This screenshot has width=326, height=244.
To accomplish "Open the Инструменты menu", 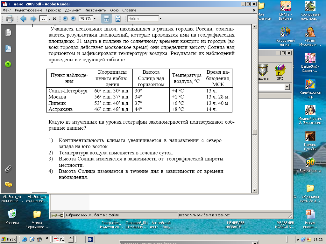I will tap(96, 10).
